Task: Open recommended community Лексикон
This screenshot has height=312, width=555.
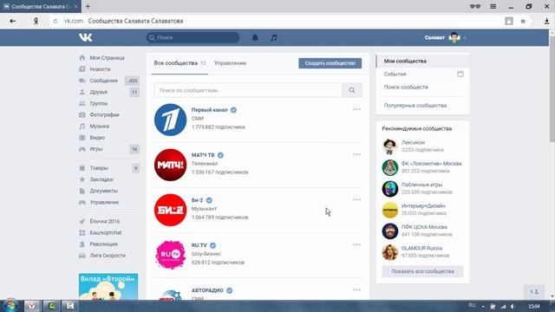Action: [413, 142]
